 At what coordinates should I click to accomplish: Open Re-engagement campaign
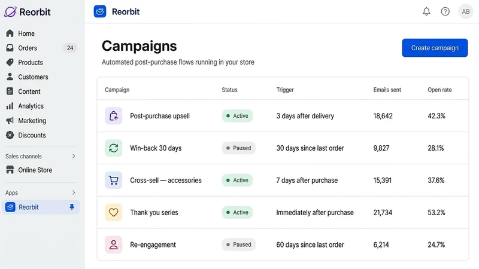153,244
